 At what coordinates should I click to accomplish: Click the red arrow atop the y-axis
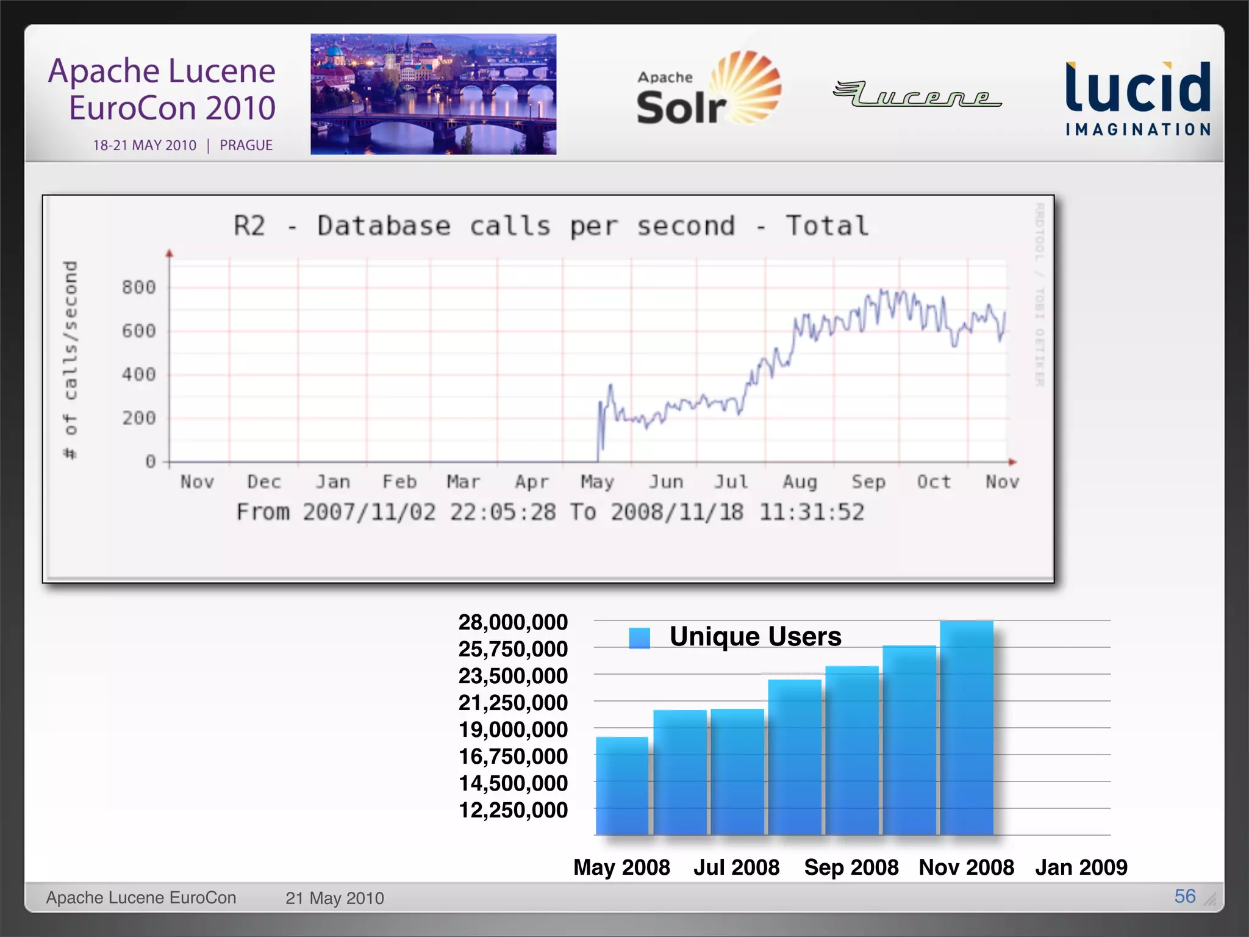click(170, 253)
